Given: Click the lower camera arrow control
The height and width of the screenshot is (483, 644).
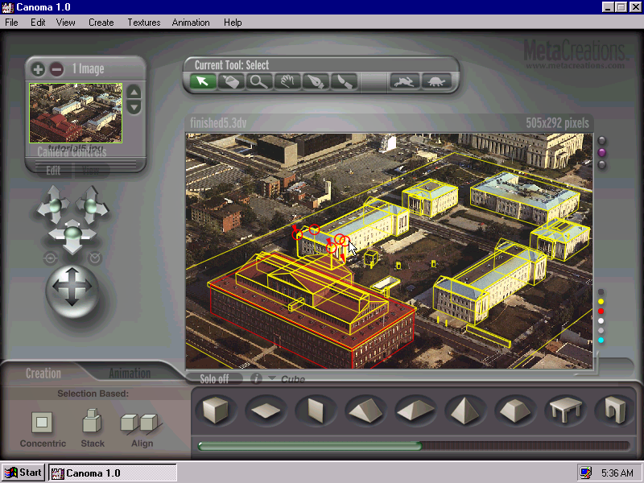Looking at the screenshot, I should point(72,235).
